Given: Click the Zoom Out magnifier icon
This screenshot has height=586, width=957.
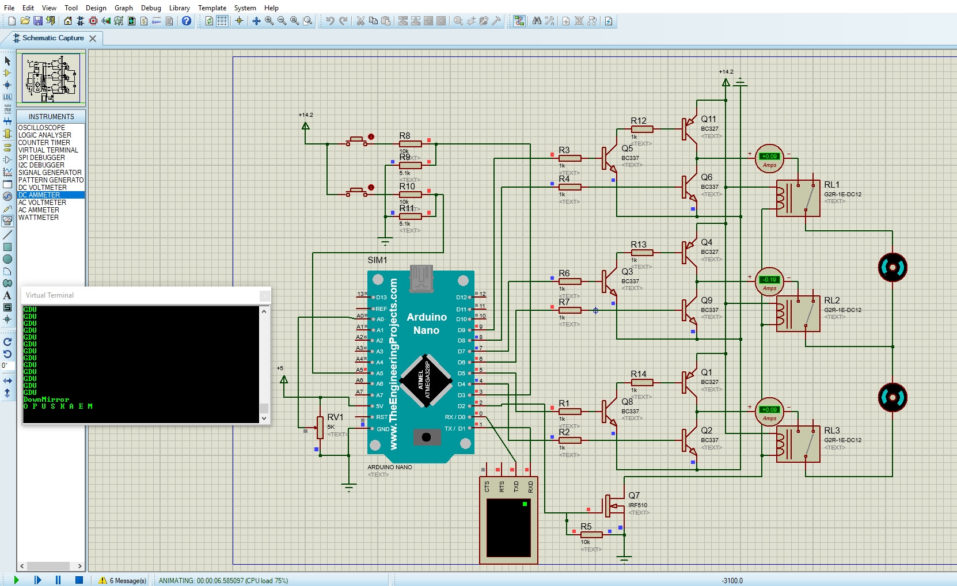Looking at the screenshot, I should click(x=282, y=21).
